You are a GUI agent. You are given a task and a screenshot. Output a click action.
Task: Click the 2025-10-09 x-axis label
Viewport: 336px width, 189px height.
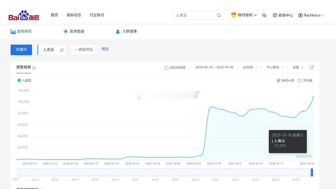pos(214,164)
